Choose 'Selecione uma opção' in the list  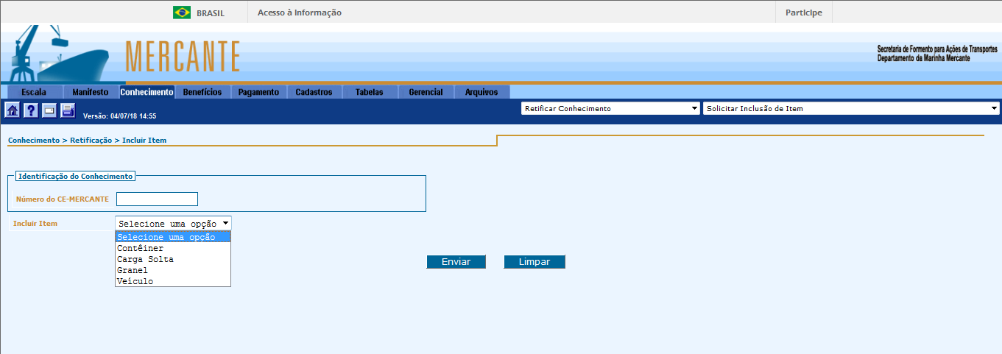coord(173,237)
